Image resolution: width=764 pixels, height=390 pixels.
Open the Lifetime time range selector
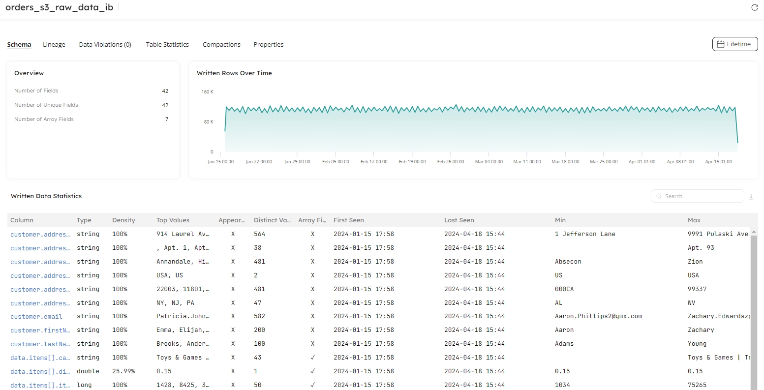click(x=734, y=44)
